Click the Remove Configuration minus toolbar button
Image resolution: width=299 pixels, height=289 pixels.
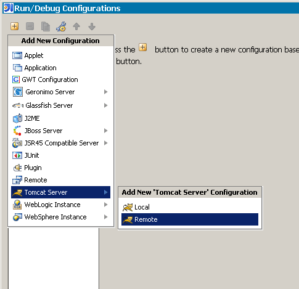[x=30, y=26]
